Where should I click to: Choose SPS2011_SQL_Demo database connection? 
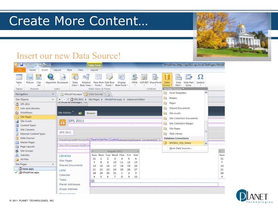(184, 143)
